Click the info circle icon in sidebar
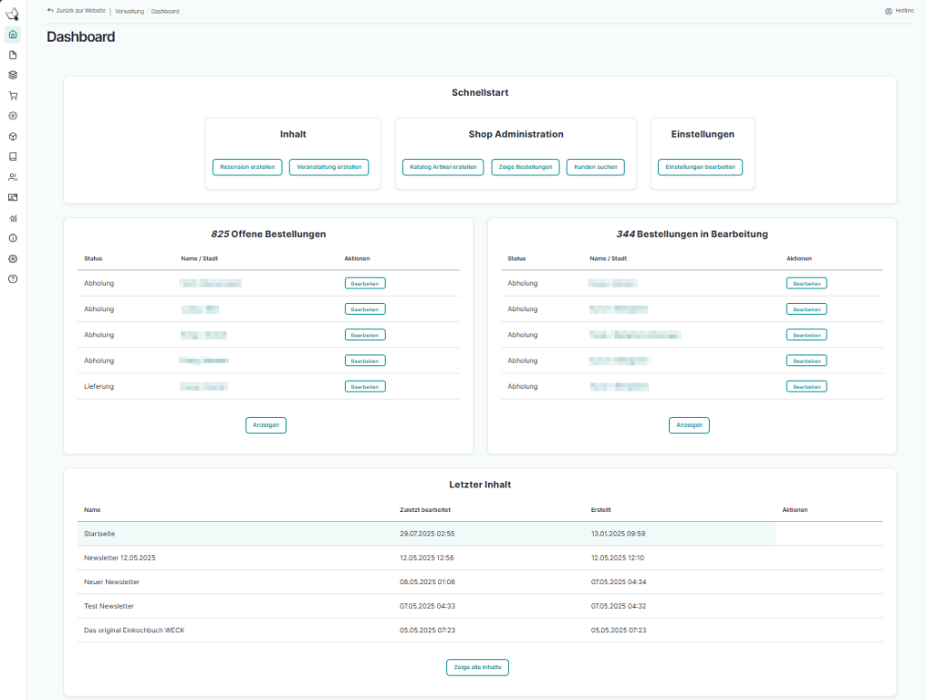The height and width of the screenshot is (700, 927). click(x=13, y=238)
